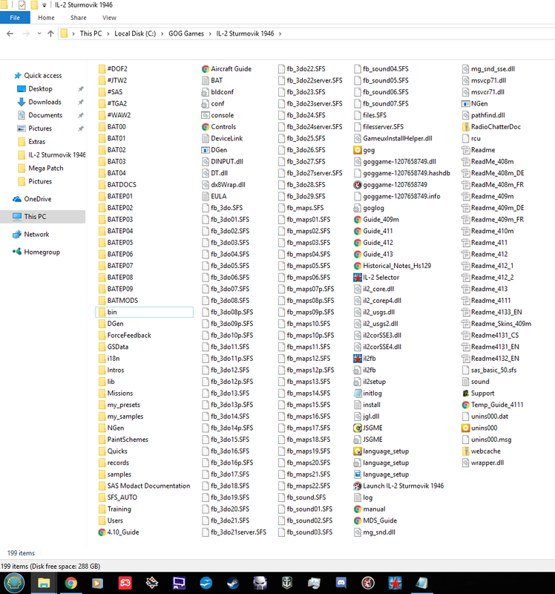This screenshot has width=555, height=594.
Task: Select the sas_basic_50.sfs file
Action: [x=489, y=370]
